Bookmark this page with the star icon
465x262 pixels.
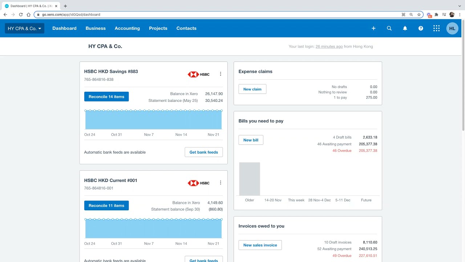419,15
